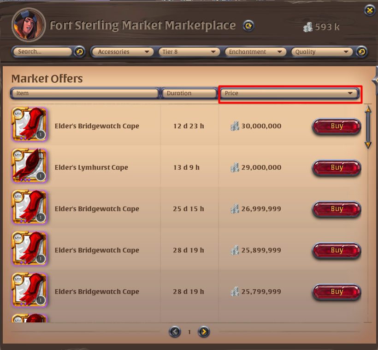Image resolution: width=378 pixels, height=350 pixels.
Task: Focus the Search input field
Action: pos(42,52)
